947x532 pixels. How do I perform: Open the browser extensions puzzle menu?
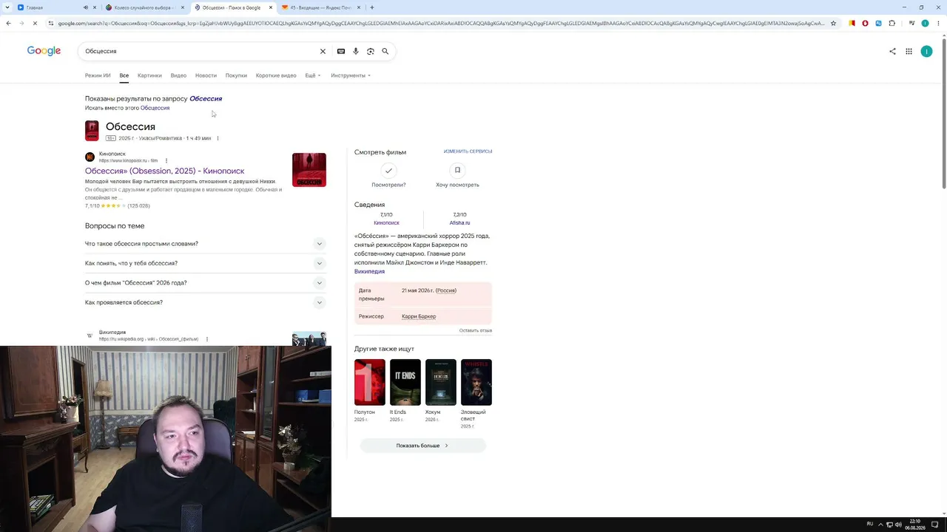(892, 23)
